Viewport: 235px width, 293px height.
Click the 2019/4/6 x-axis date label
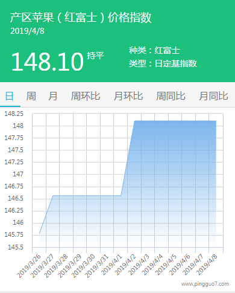pos(180,265)
